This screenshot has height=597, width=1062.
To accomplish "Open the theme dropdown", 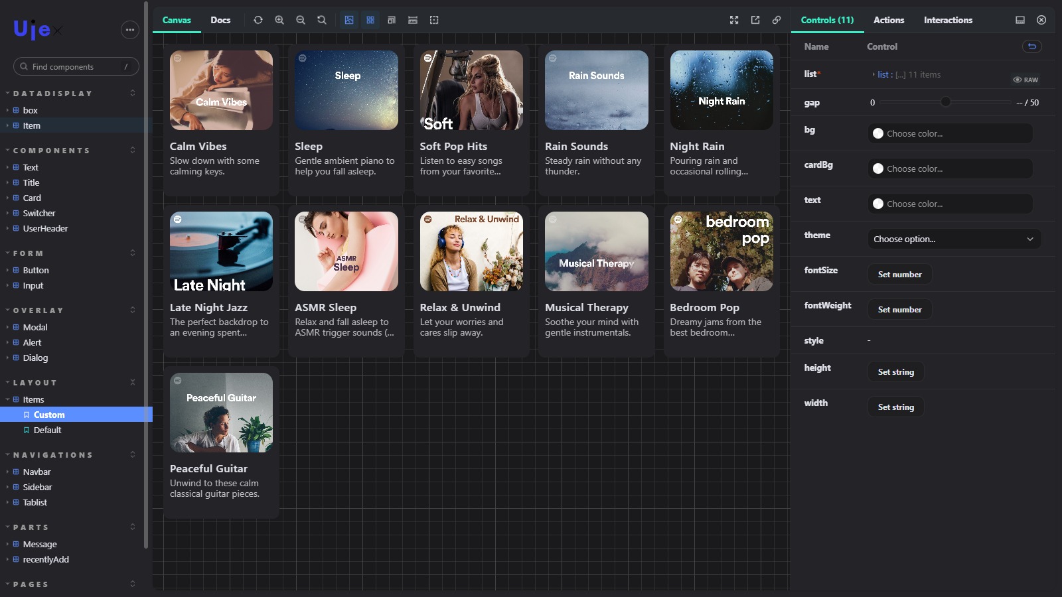I will [954, 239].
